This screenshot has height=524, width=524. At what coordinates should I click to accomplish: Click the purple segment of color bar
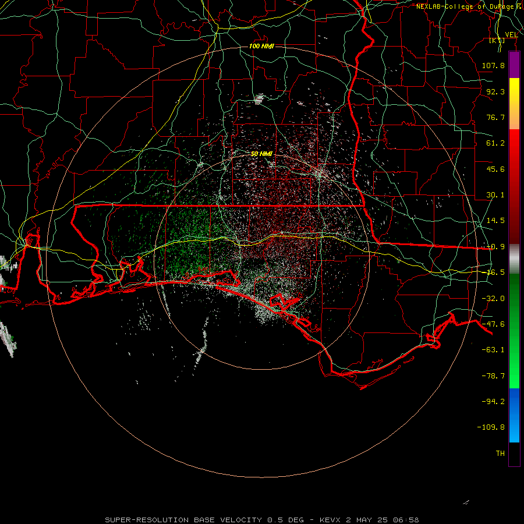tap(514, 65)
